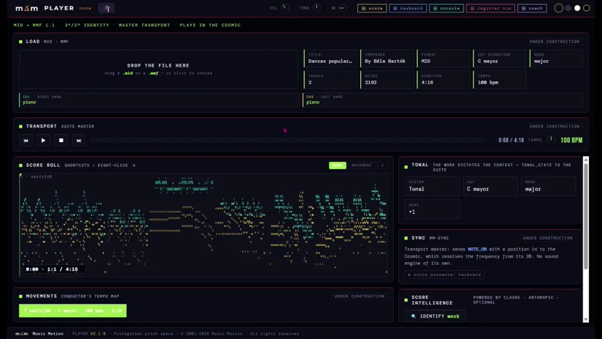The height and width of the screenshot is (339, 602).
Task: Click the CH1 right hand piano track
Action: coord(159,100)
